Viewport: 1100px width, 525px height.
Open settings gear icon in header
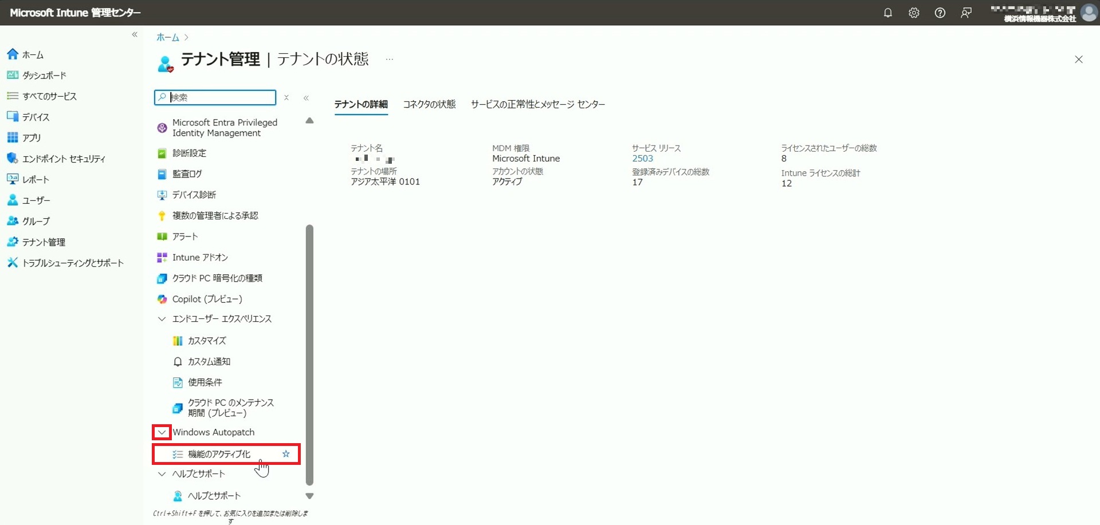[x=914, y=13]
